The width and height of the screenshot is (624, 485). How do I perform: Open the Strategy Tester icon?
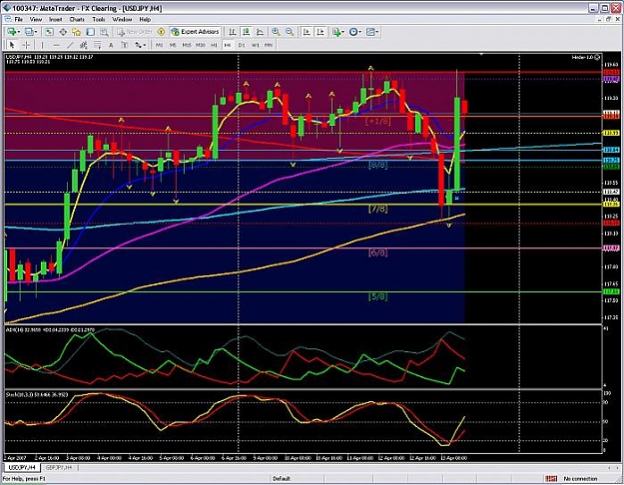[x=104, y=32]
